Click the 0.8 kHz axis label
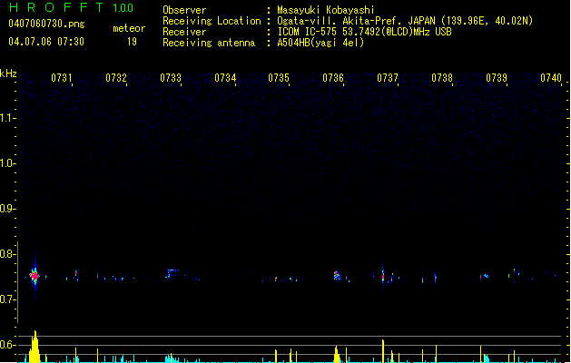 (x=6, y=254)
